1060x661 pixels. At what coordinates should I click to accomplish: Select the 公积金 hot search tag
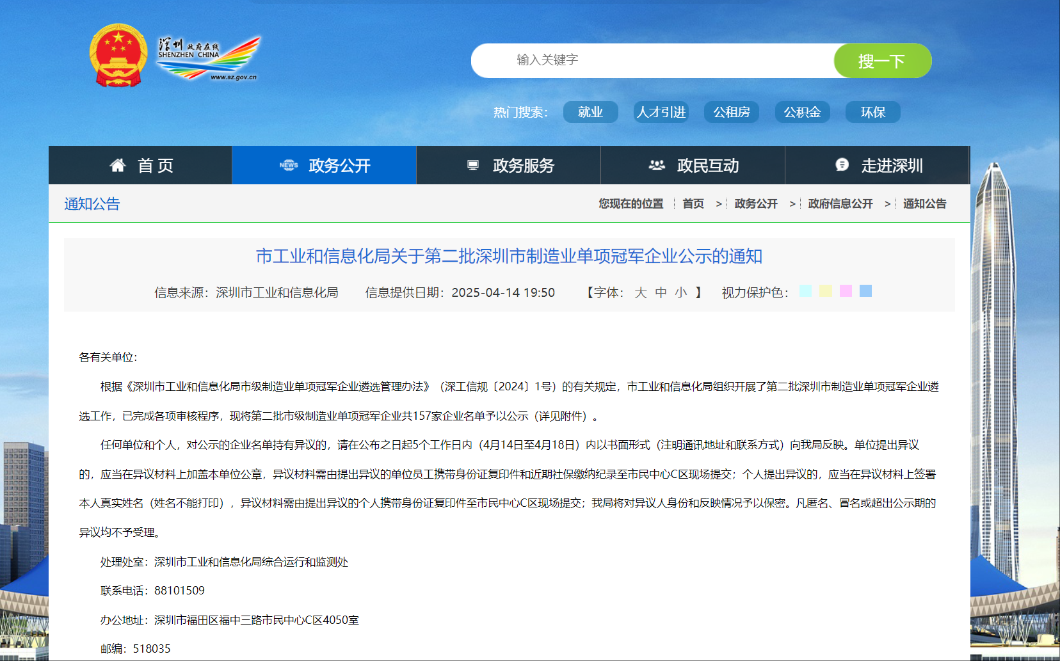(x=802, y=112)
